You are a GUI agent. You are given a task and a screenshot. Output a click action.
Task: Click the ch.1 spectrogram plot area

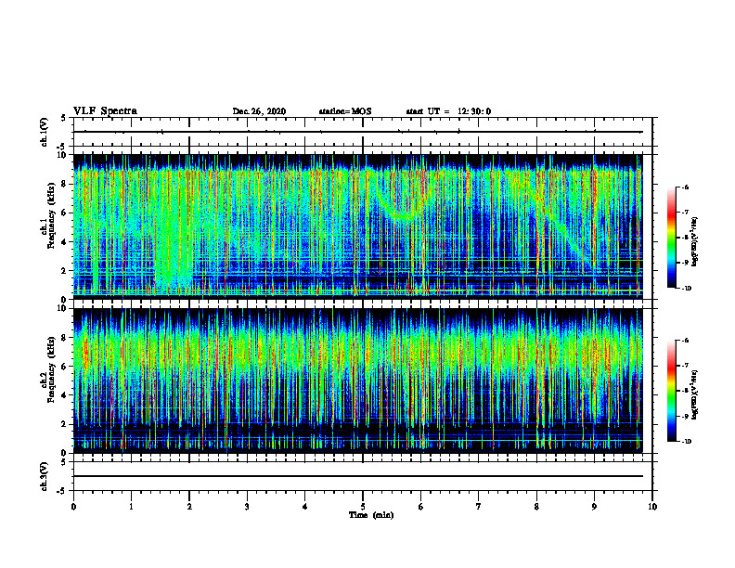tap(358, 226)
